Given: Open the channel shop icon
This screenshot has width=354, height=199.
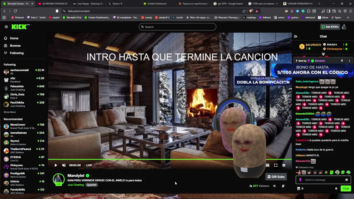Looking at the screenshot, I should tap(298, 188).
